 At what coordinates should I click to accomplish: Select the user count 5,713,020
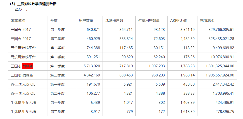point(92,66)
